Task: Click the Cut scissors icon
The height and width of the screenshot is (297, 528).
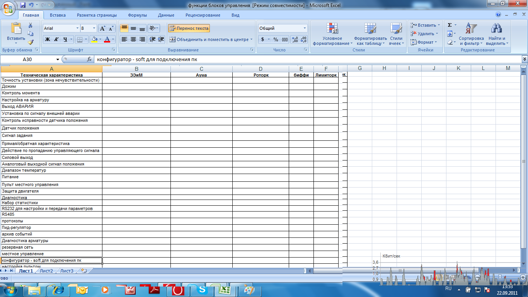Action: pyautogui.click(x=31, y=25)
